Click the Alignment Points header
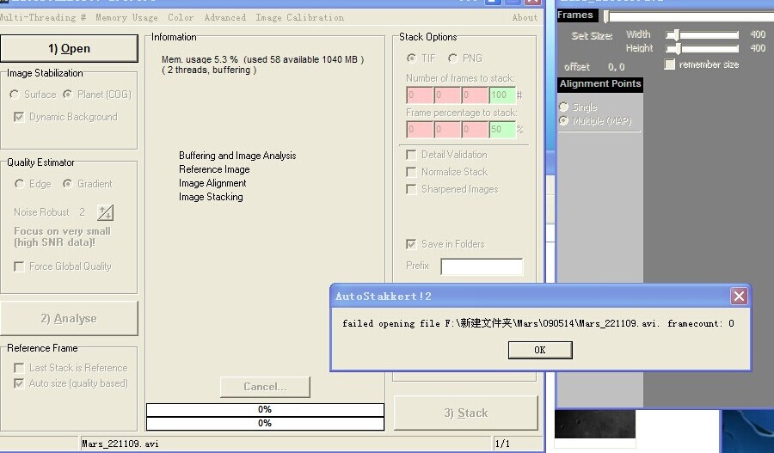This screenshot has width=774, height=453. tap(600, 84)
